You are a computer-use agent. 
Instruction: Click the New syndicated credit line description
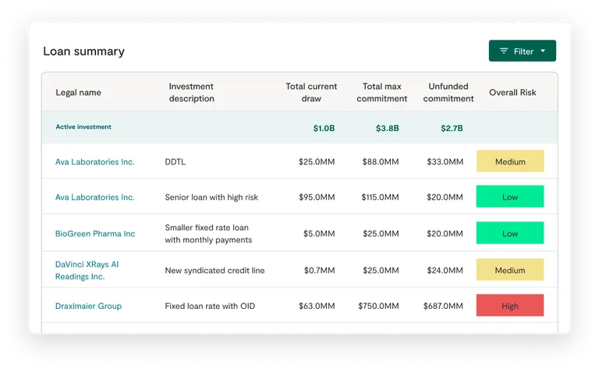pos(214,271)
